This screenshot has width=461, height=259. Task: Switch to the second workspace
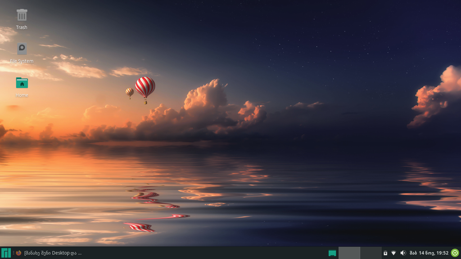click(371, 253)
